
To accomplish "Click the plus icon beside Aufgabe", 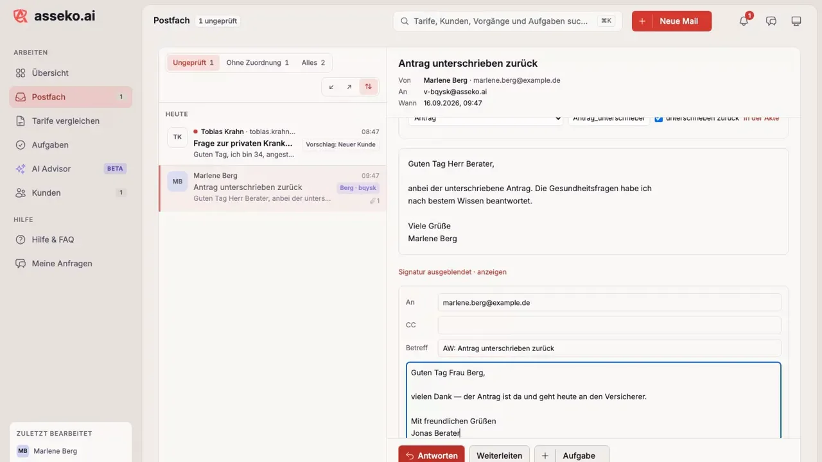I will point(545,456).
